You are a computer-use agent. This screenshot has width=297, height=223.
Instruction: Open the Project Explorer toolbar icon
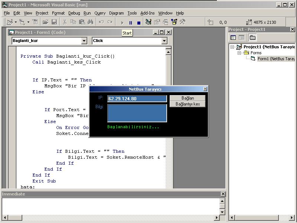tap(148, 22)
